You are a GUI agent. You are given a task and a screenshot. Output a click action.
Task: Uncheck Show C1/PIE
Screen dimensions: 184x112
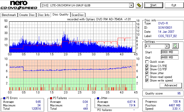(x=147, y=66)
